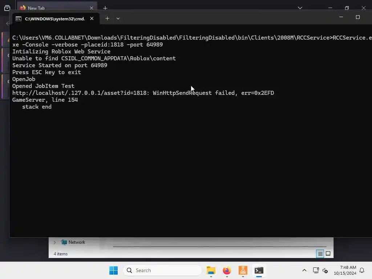This screenshot has width=372, height=279.
Task: Click the cmd icon on terminal tab
Action: 19,19
